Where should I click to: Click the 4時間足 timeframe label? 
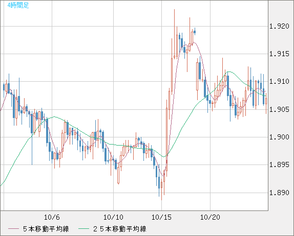[x=18, y=5]
